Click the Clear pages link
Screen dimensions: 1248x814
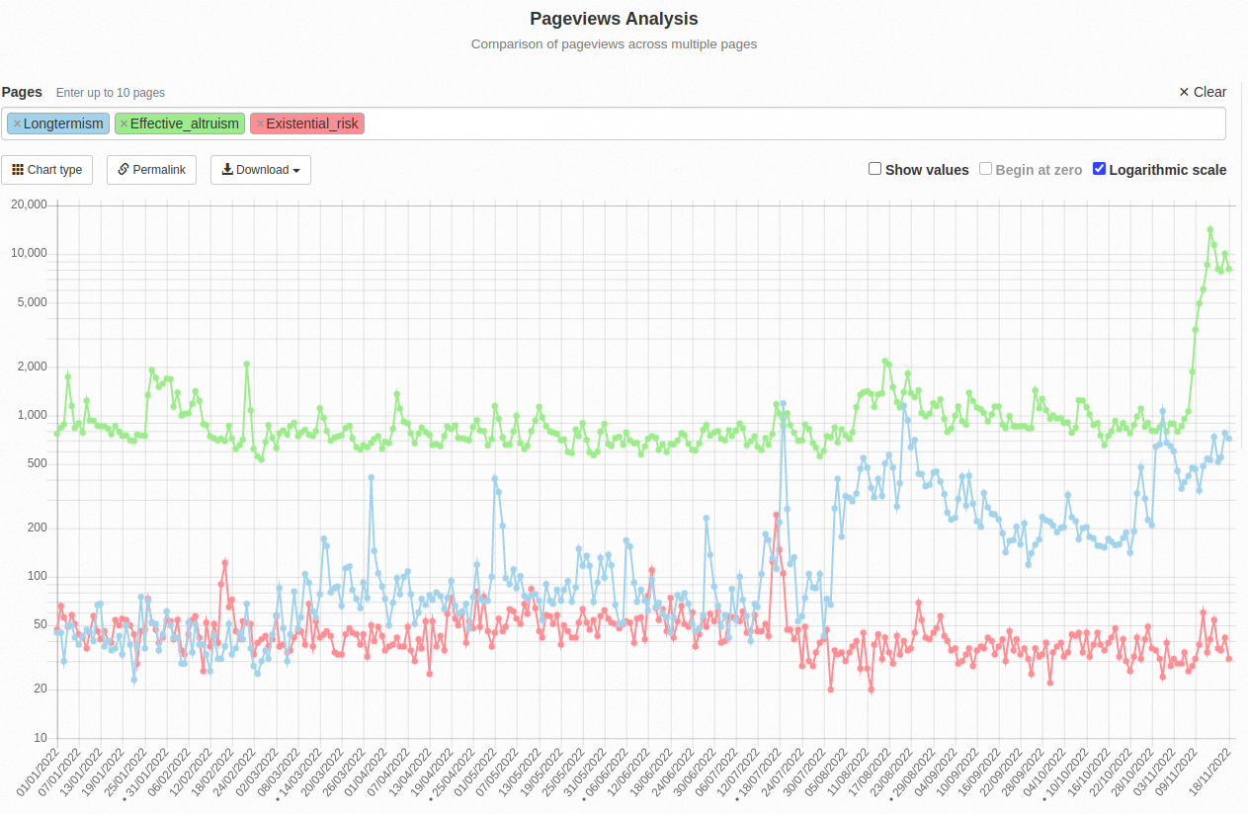(1209, 92)
